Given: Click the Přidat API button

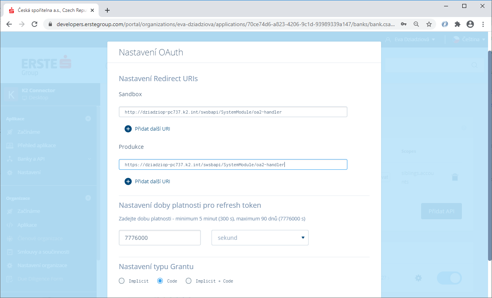Looking at the screenshot, I should coord(441,211).
